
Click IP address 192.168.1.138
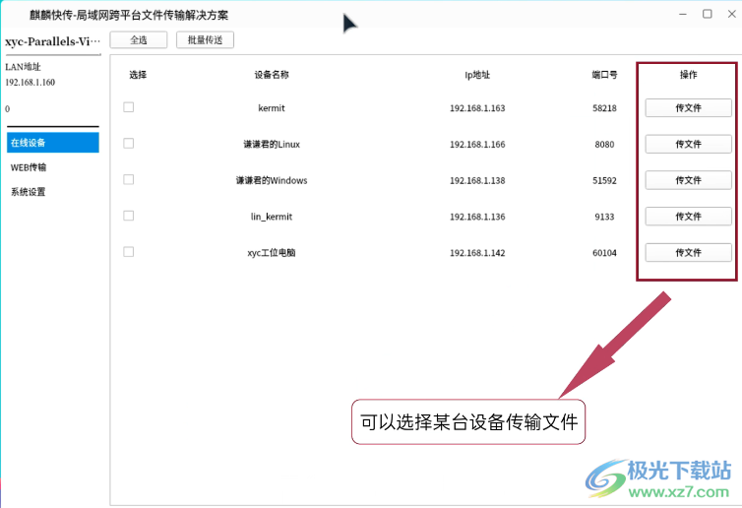(x=477, y=180)
